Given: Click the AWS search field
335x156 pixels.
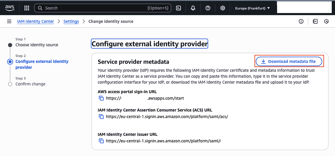Looking at the screenshot, I should (x=103, y=8).
